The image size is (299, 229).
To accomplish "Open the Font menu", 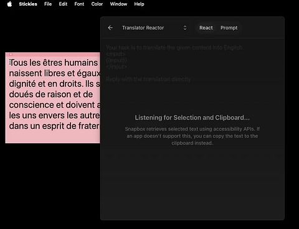I will point(79,4).
